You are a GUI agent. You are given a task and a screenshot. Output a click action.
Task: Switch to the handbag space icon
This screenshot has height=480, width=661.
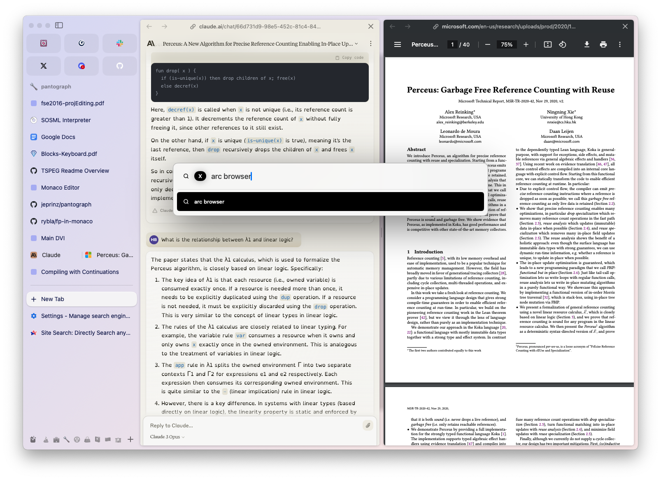[x=87, y=439]
